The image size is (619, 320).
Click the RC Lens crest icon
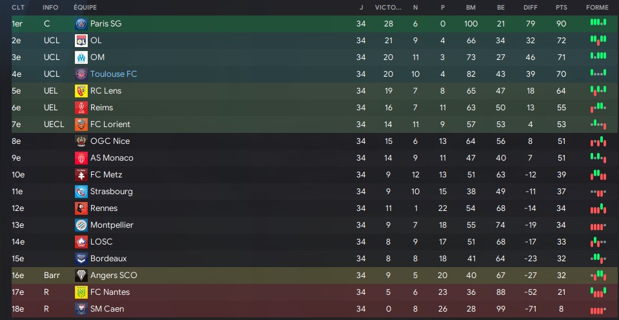81,91
